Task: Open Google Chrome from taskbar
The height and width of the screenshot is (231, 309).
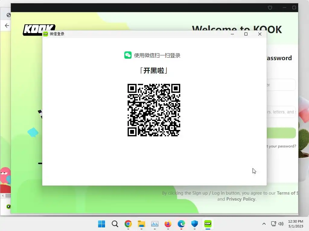Action: 128,224
